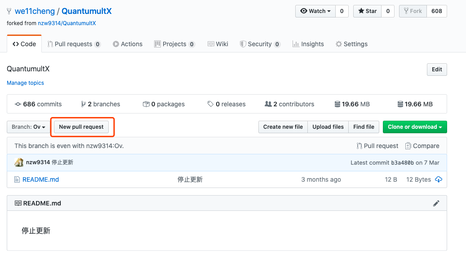View the 686 commits history
Image resolution: width=466 pixels, height=262 pixels.
tap(38, 104)
